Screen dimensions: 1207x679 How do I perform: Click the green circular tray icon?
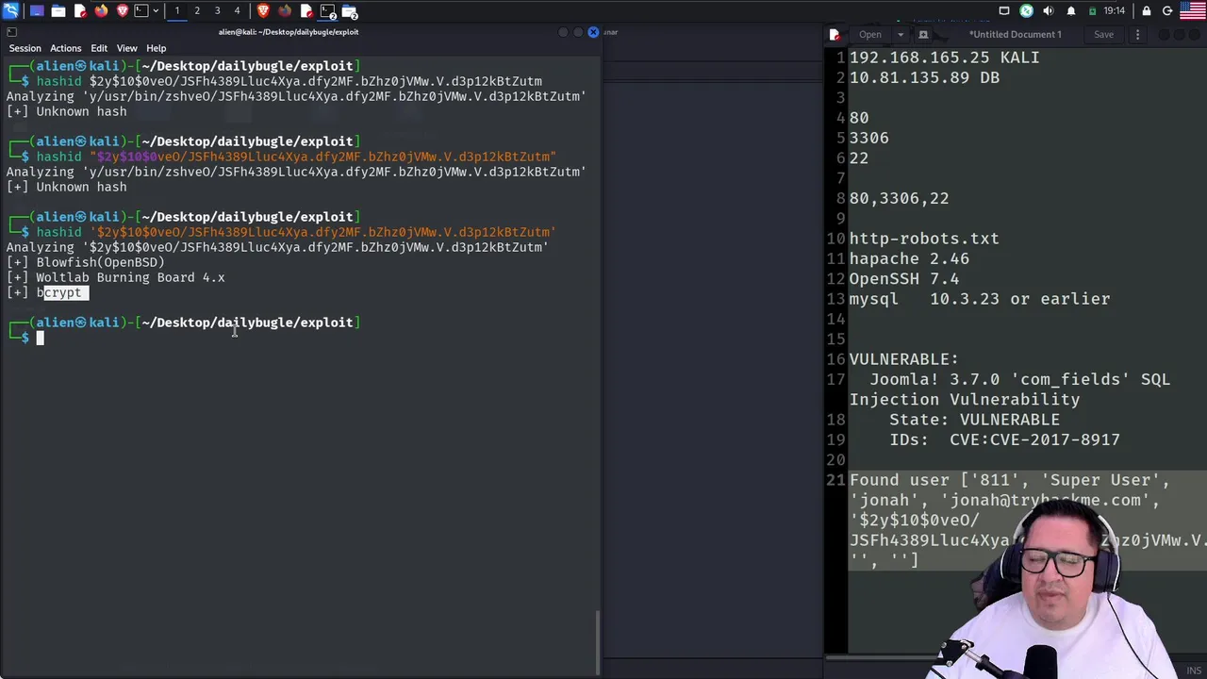pos(1026,11)
